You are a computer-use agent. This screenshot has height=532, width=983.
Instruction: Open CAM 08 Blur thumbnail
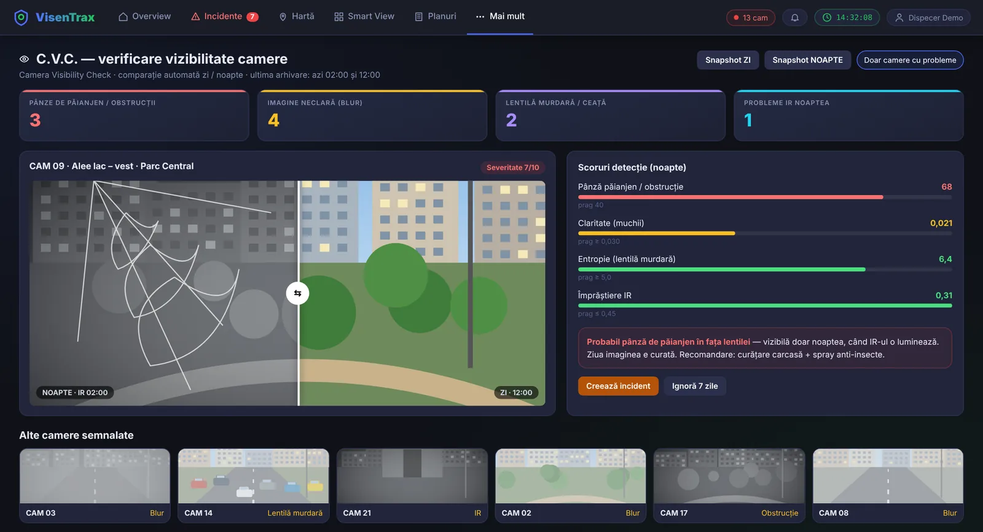tap(888, 485)
